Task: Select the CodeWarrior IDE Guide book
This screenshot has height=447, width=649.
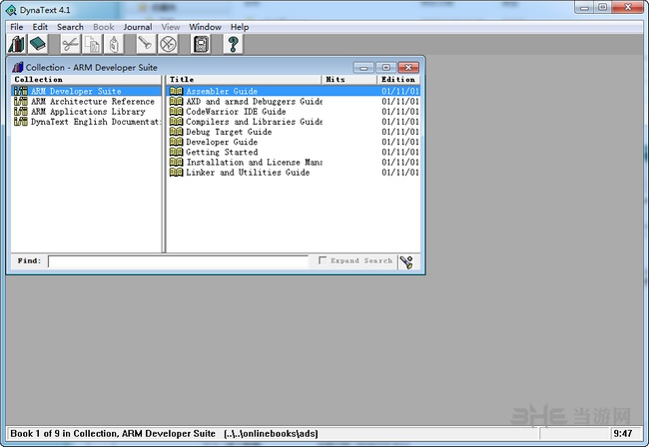Action: coord(235,112)
